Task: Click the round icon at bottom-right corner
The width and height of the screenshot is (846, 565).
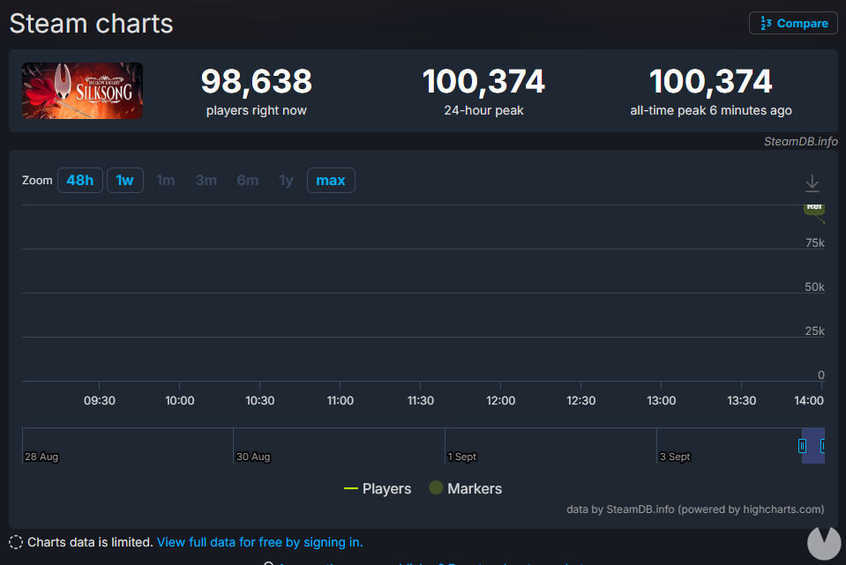Action: click(x=824, y=542)
